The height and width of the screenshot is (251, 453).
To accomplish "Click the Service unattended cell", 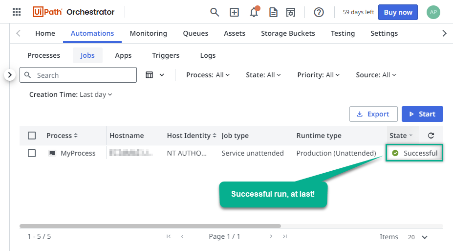I will (253, 153).
